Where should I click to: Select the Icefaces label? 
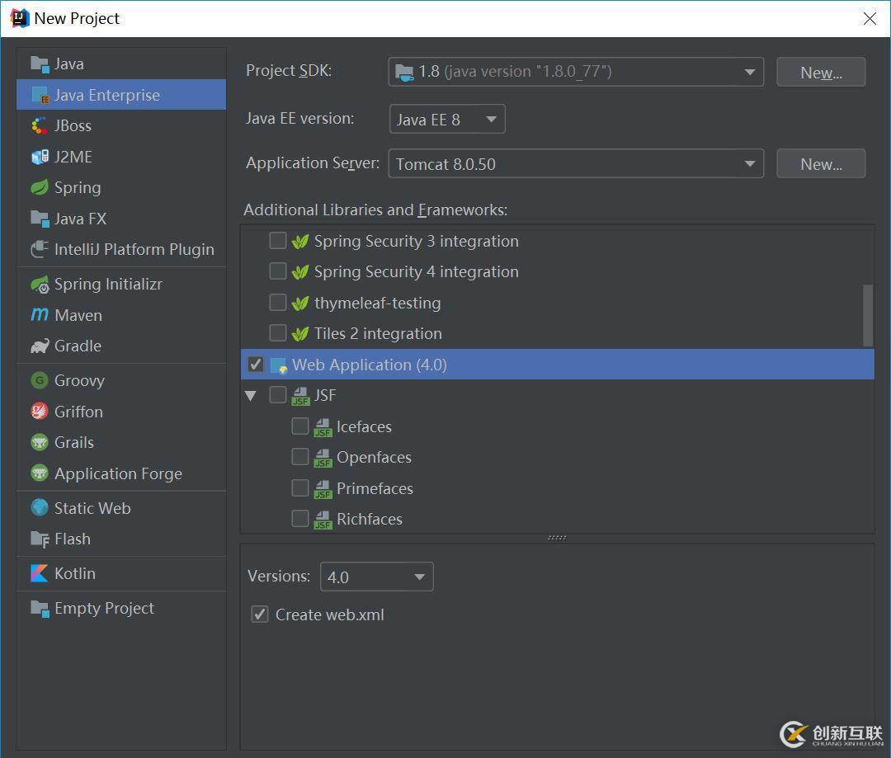(x=365, y=426)
